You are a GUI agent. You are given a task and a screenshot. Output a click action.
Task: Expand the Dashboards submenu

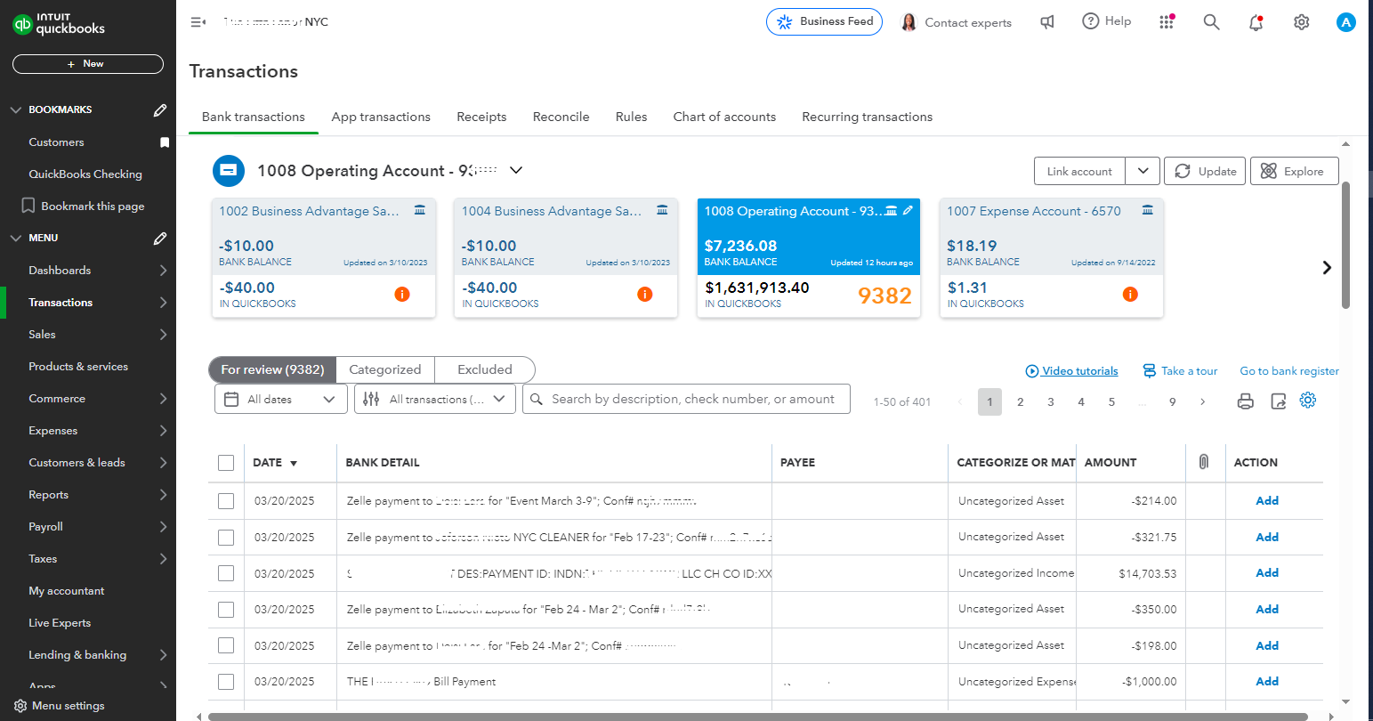pyautogui.click(x=163, y=271)
